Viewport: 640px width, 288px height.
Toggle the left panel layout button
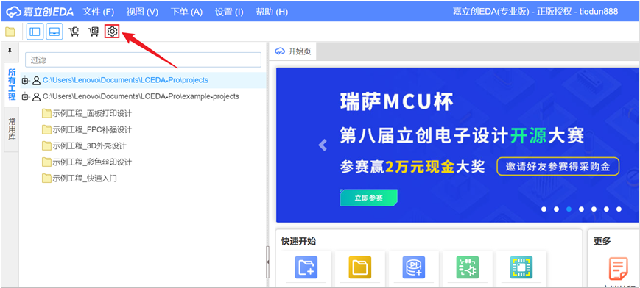click(35, 32)
